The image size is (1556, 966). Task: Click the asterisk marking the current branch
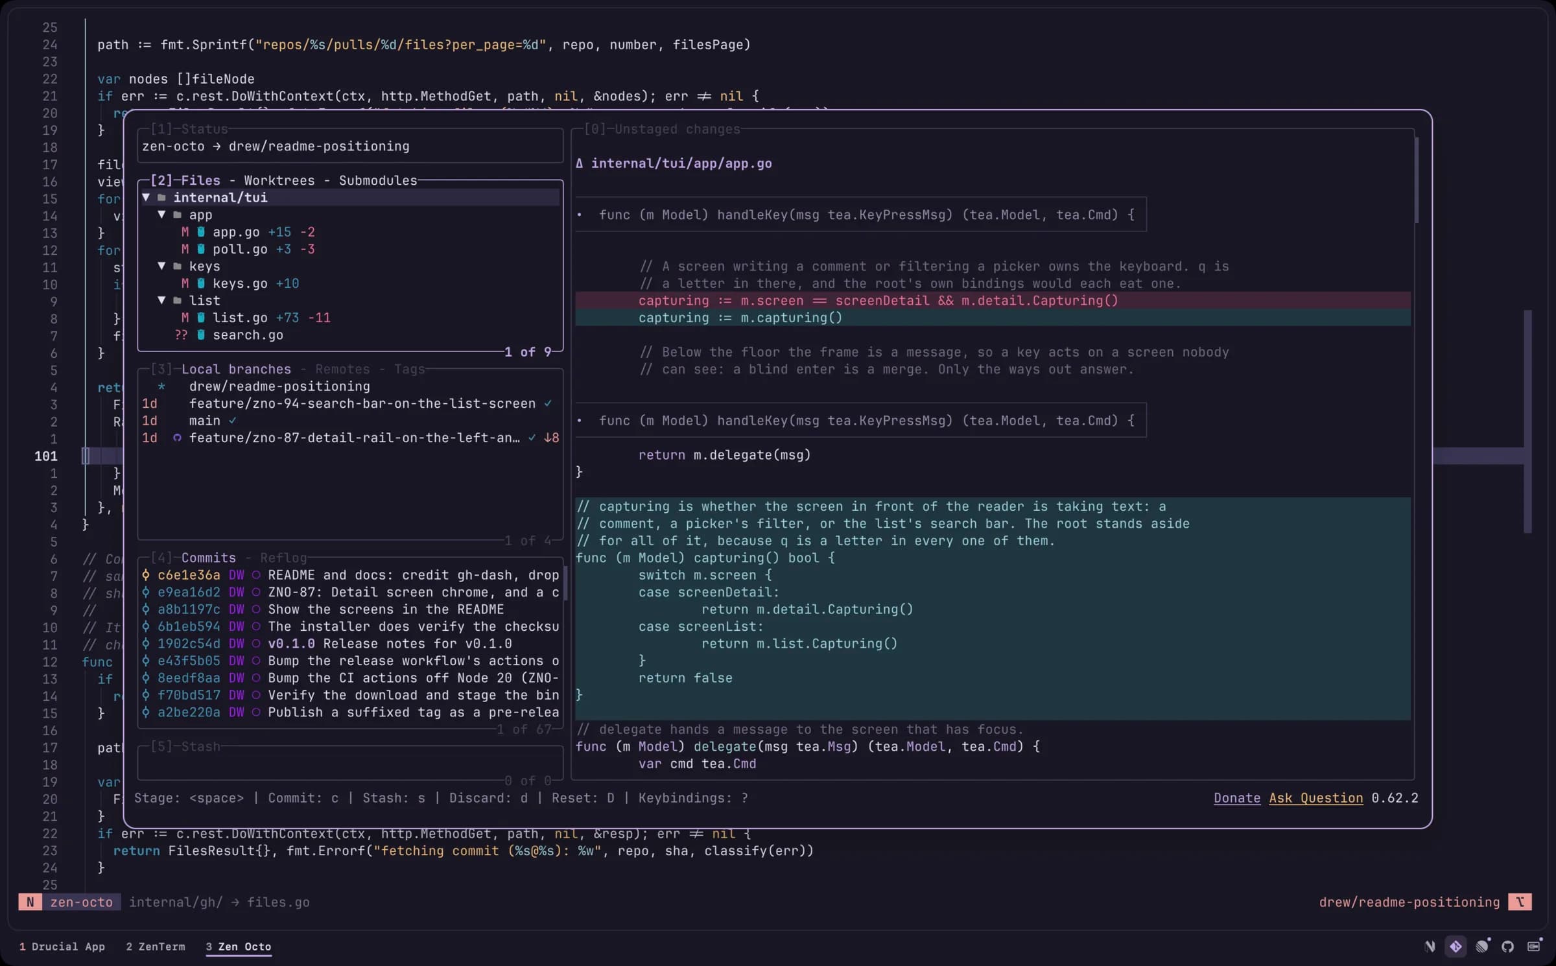pyautogui.click(x=161, y=386)
